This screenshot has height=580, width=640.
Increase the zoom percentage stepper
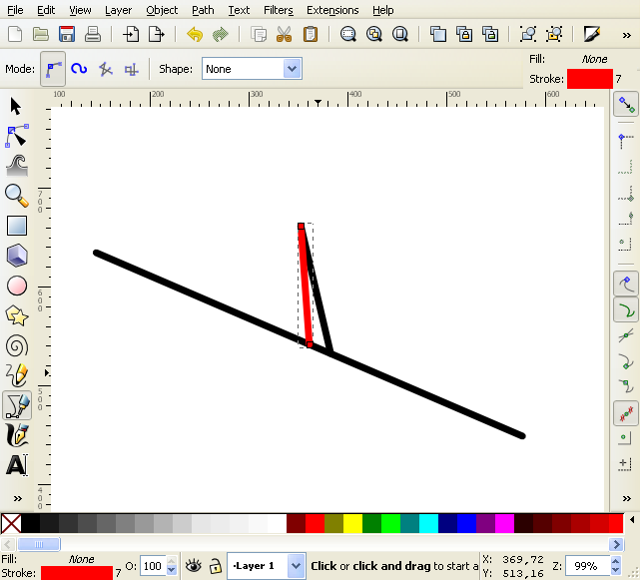(x=615, y=562)
